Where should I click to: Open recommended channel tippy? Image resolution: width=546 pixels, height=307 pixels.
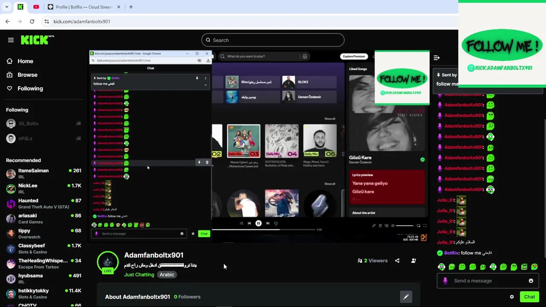click(44, 234)
